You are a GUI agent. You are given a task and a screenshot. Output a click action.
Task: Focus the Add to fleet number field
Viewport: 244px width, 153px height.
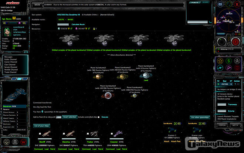pos(58,117)
